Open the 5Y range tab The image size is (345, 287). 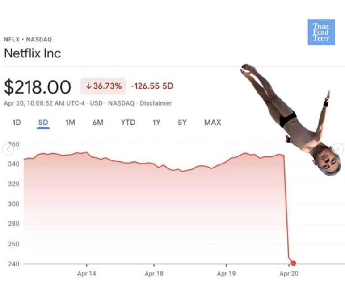point(182,122)
